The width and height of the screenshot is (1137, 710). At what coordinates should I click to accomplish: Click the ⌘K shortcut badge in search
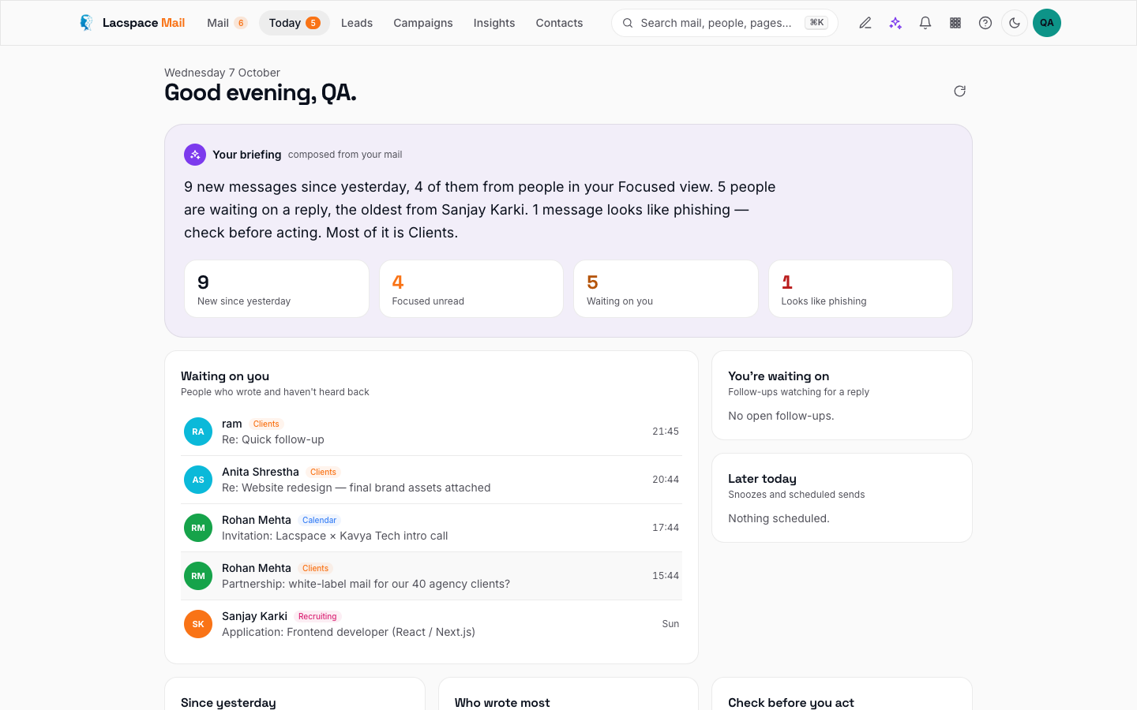[816, 23]
